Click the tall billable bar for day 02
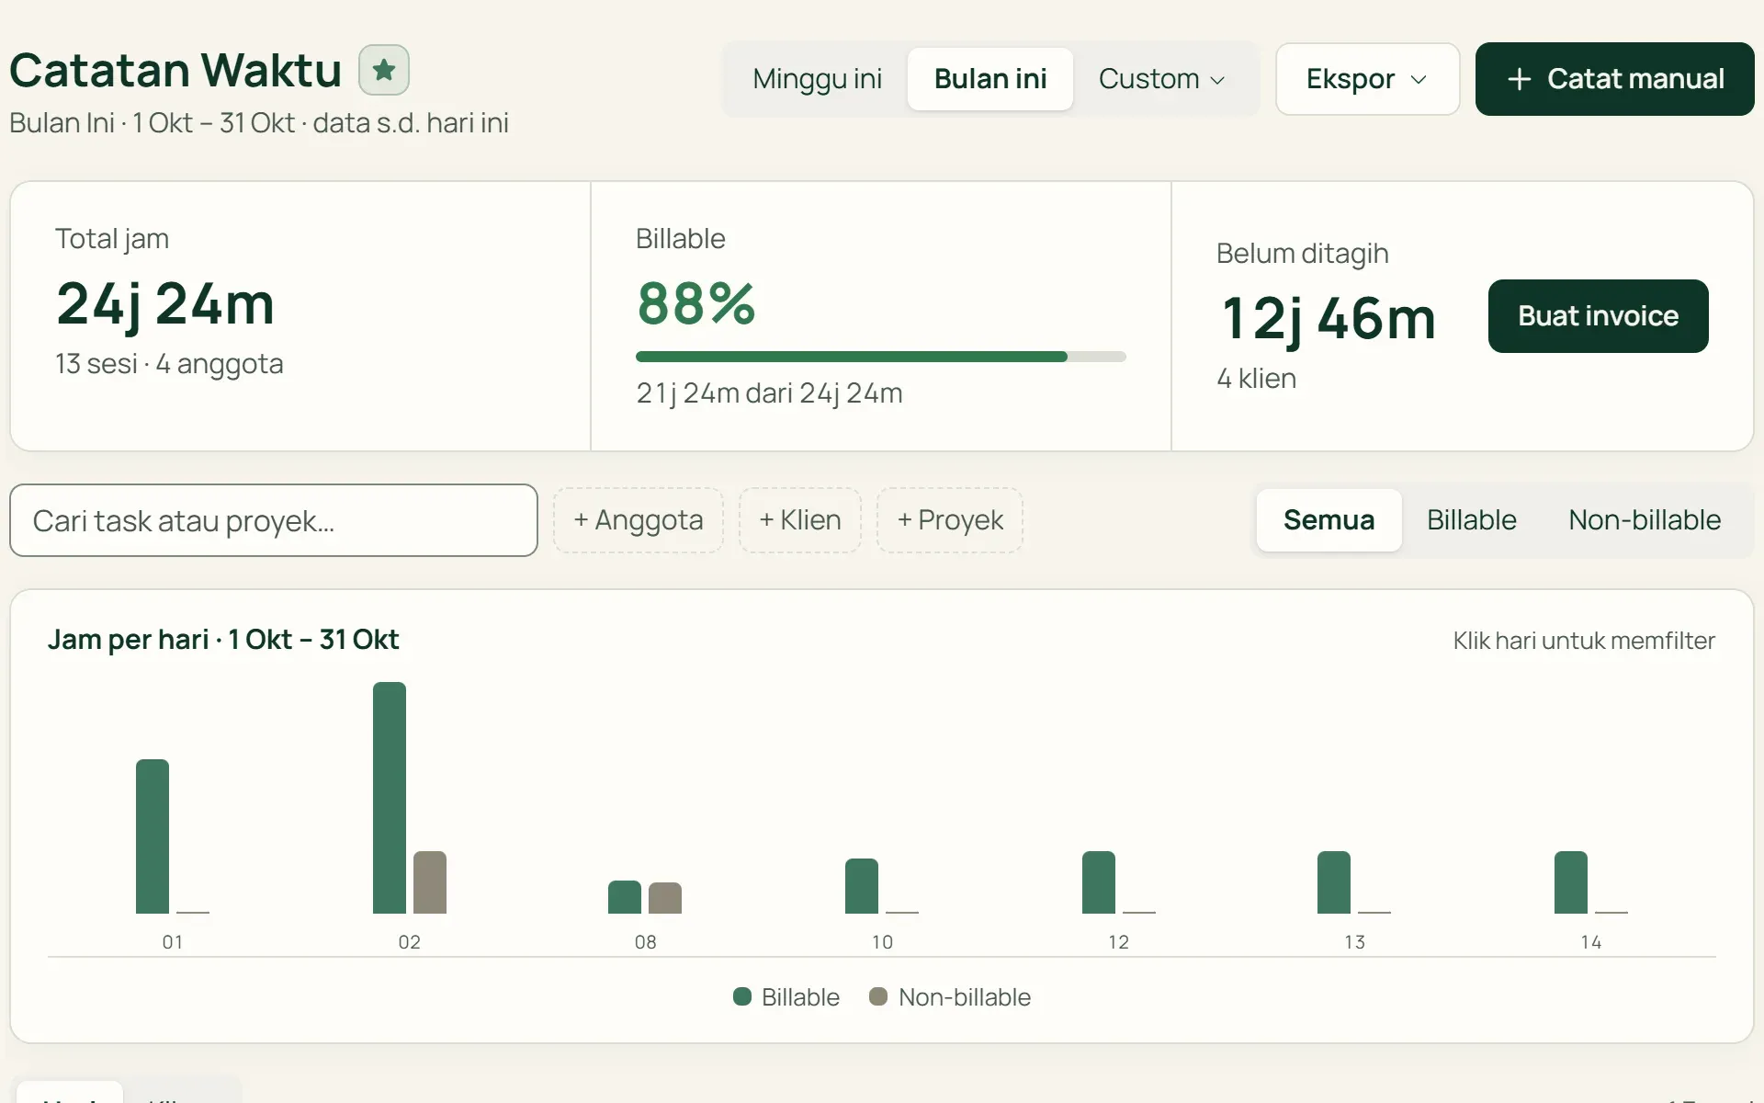Image resolution: width=1764 pixels, height=1103 pixels. pos(390,798)
